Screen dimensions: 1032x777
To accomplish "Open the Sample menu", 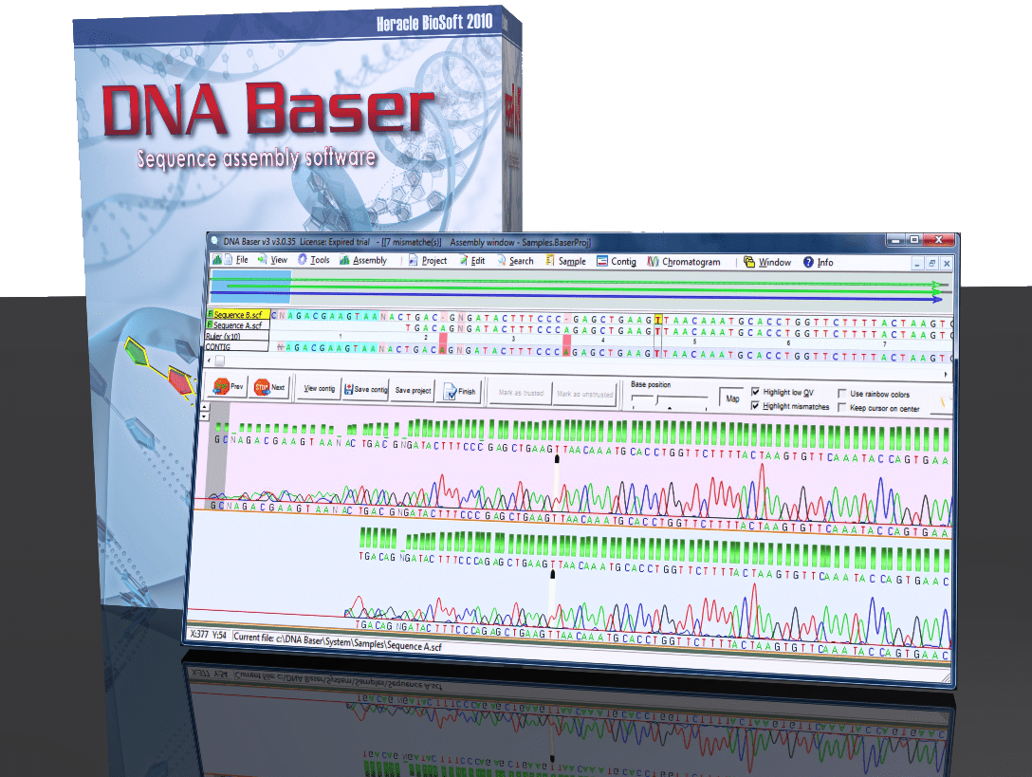I will 572,262.
